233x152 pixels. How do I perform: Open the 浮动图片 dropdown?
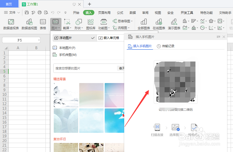click(75, 38)
